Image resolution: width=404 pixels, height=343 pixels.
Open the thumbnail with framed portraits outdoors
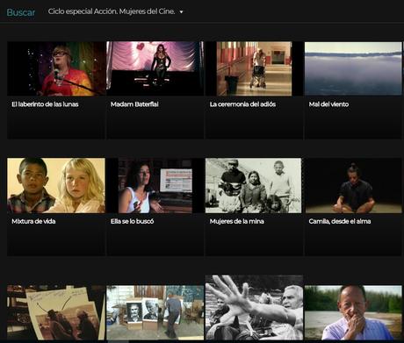(x=155, y=312)
